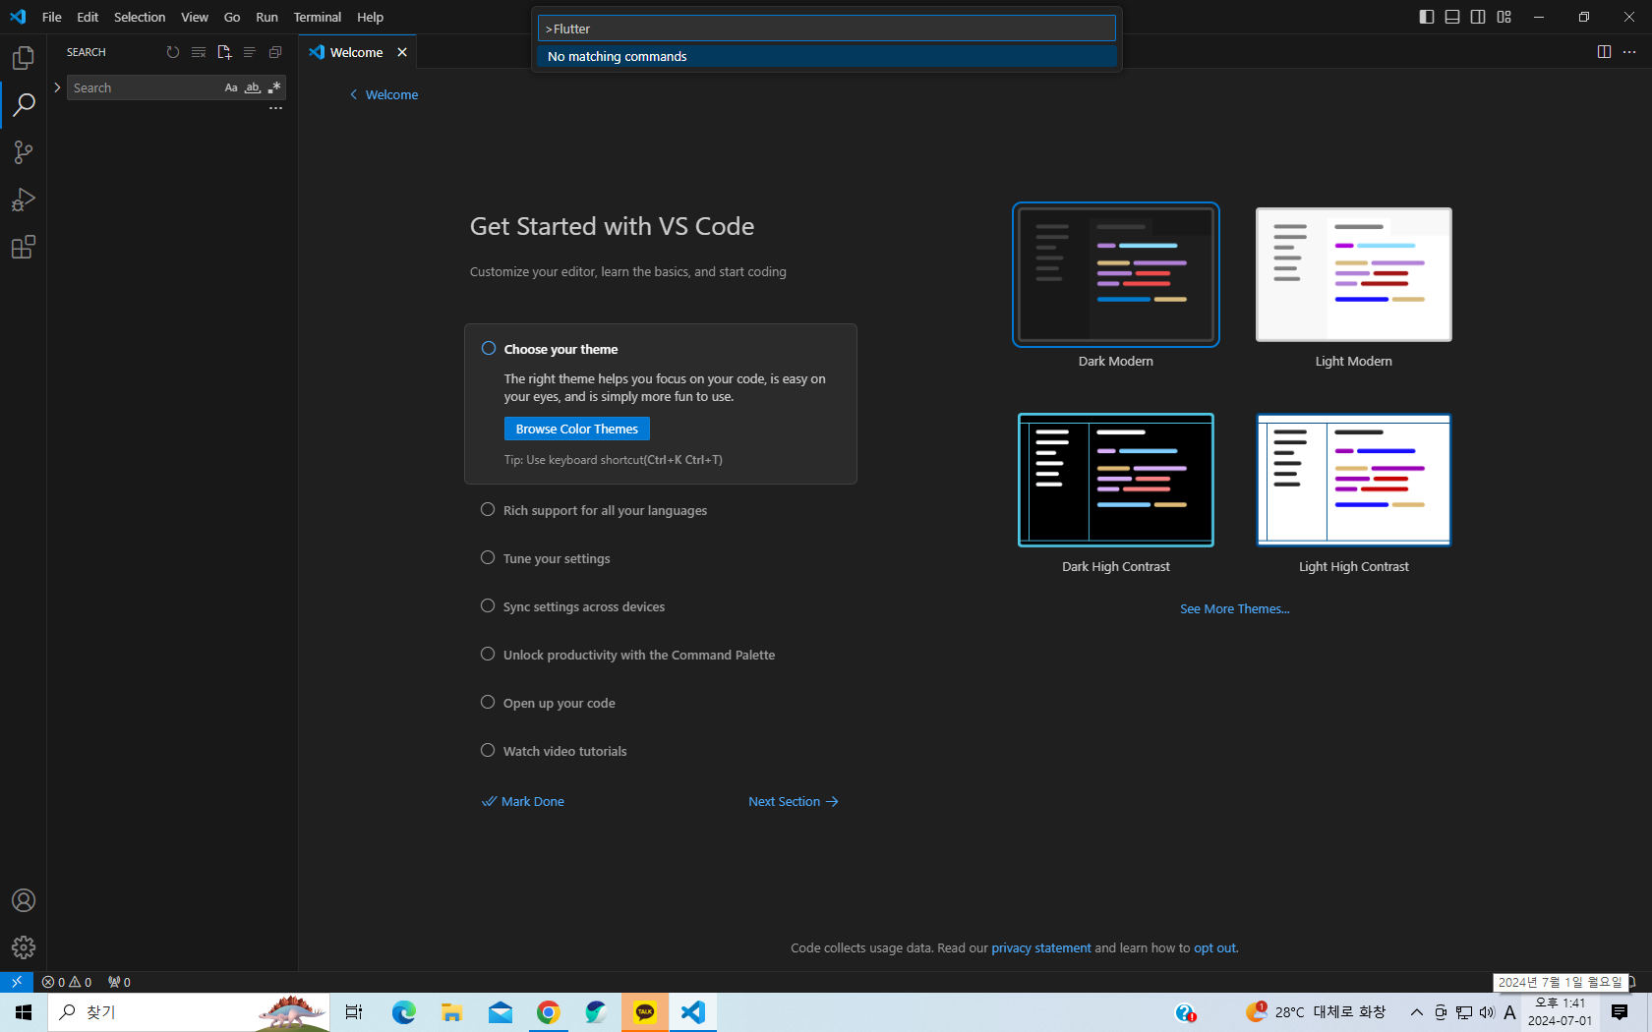Screen dimensions: 1652x1032
Task: Open Microsoft Edge from the taskbar
Action: point(403,1012)
